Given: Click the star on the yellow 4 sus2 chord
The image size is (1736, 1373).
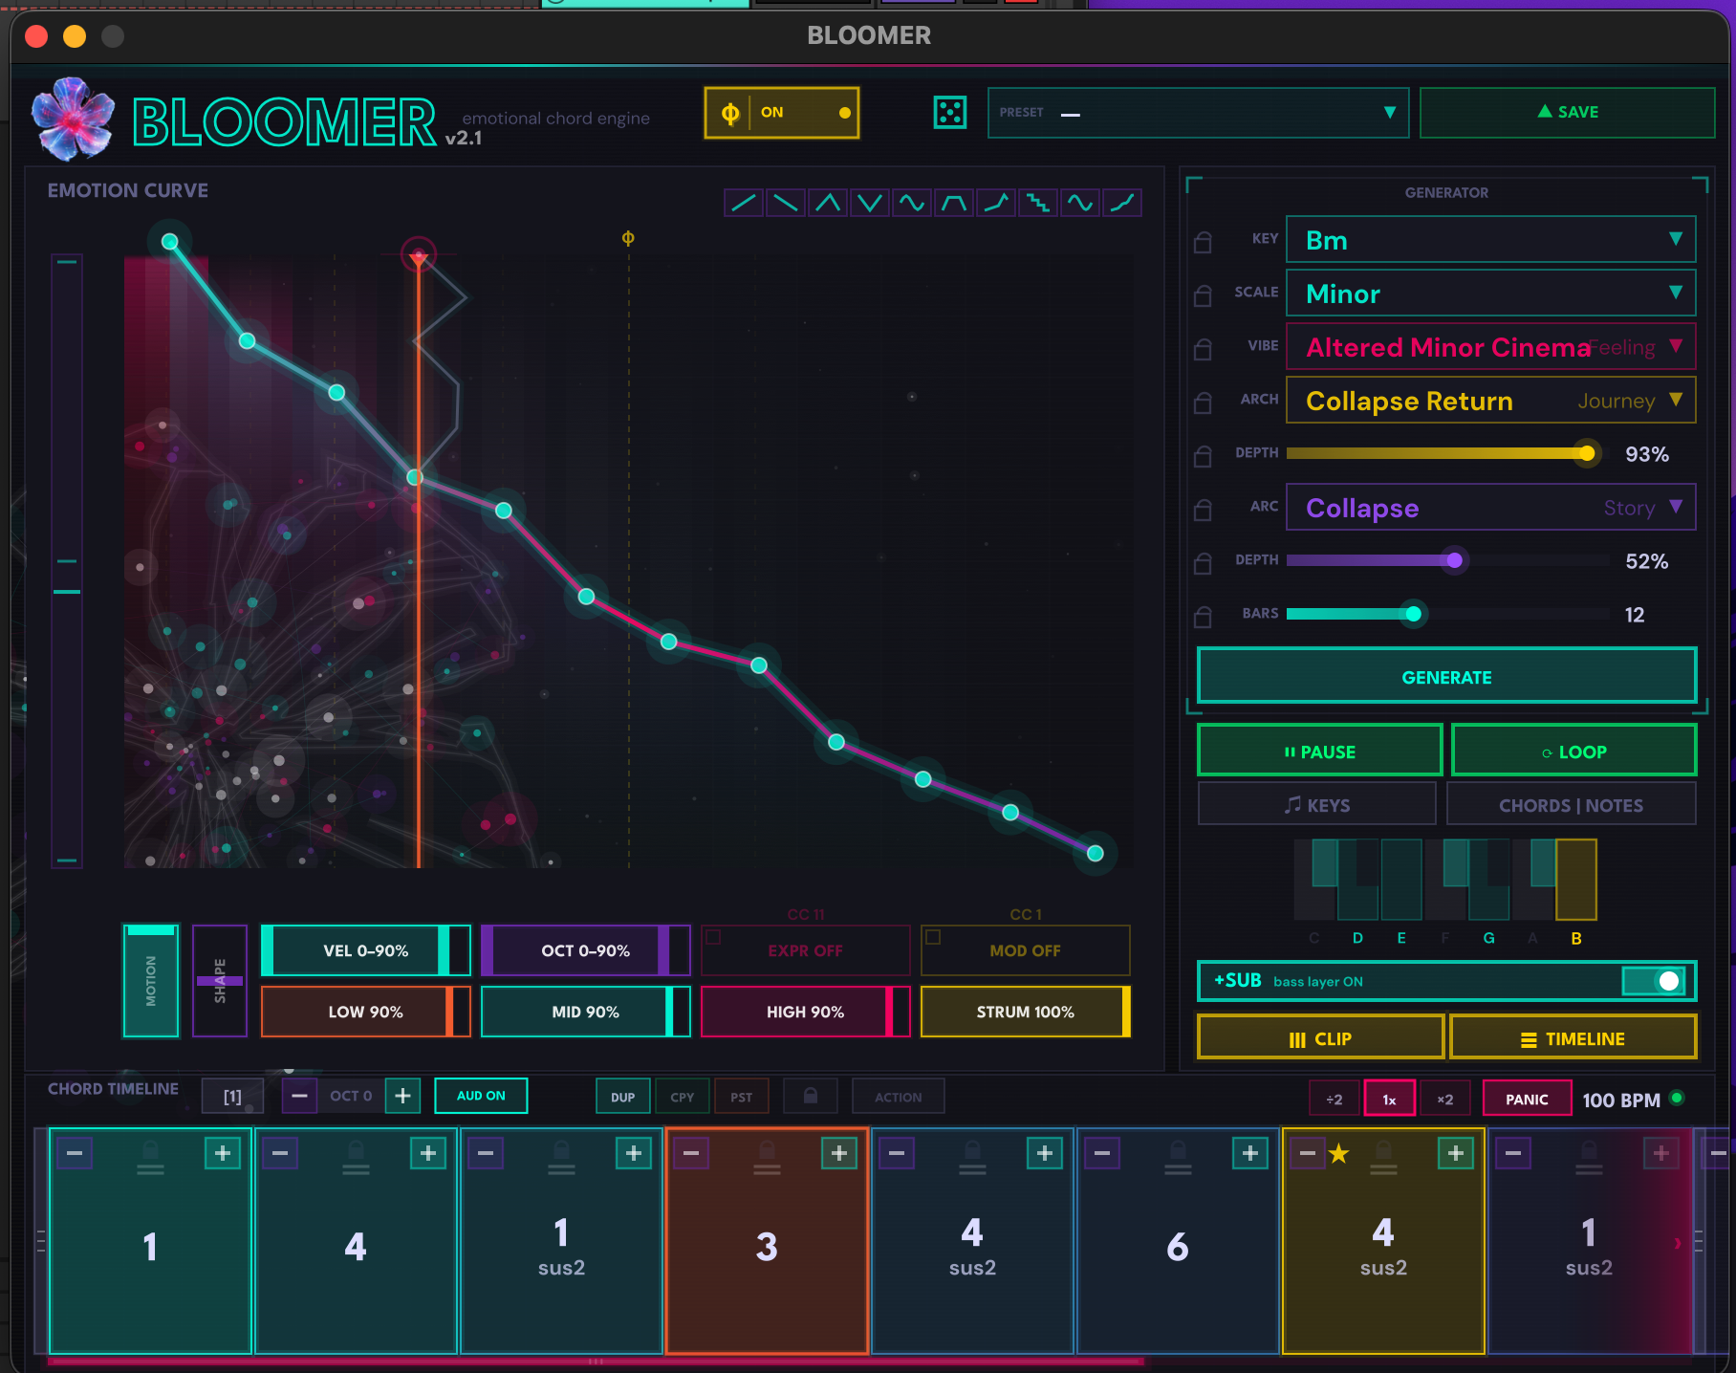Looking at the screenshot, I should pos(1338,1154).
